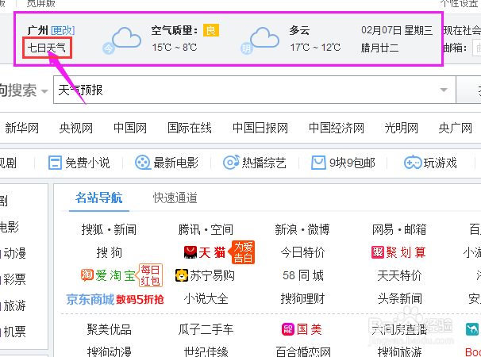The height and width of the screenshot is (357, 481).
Task: Select 机票 in the left sidebar
Action: click(14, 332)
